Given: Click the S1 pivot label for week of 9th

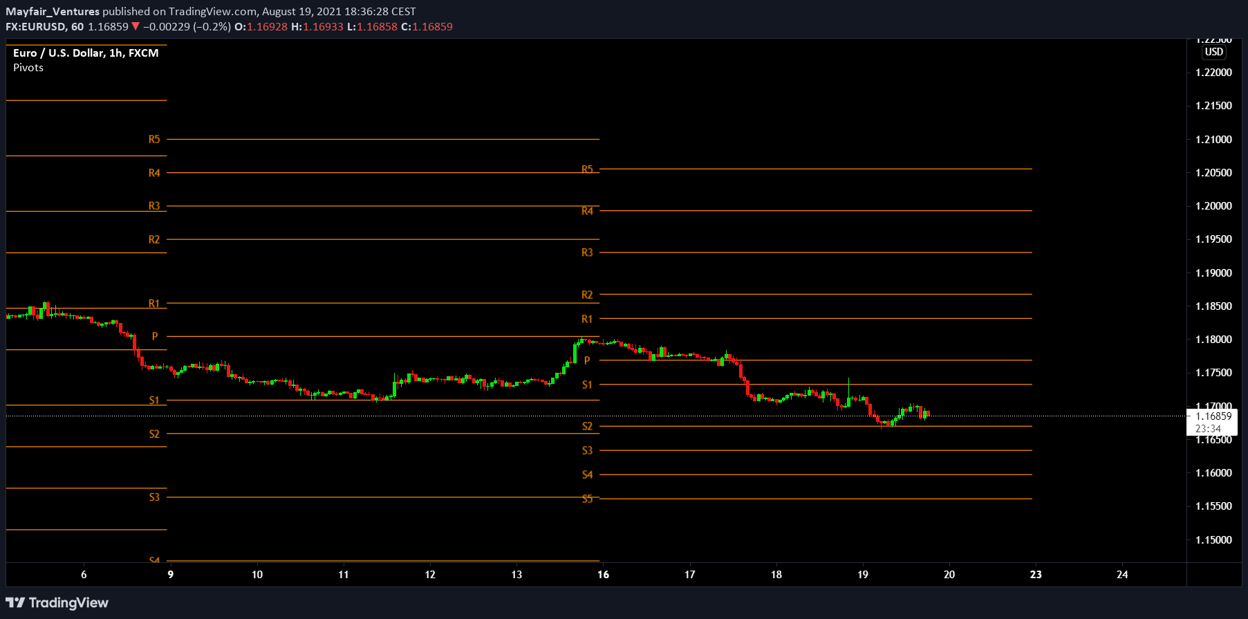Looking at the screenshot, I should point(154,400).
